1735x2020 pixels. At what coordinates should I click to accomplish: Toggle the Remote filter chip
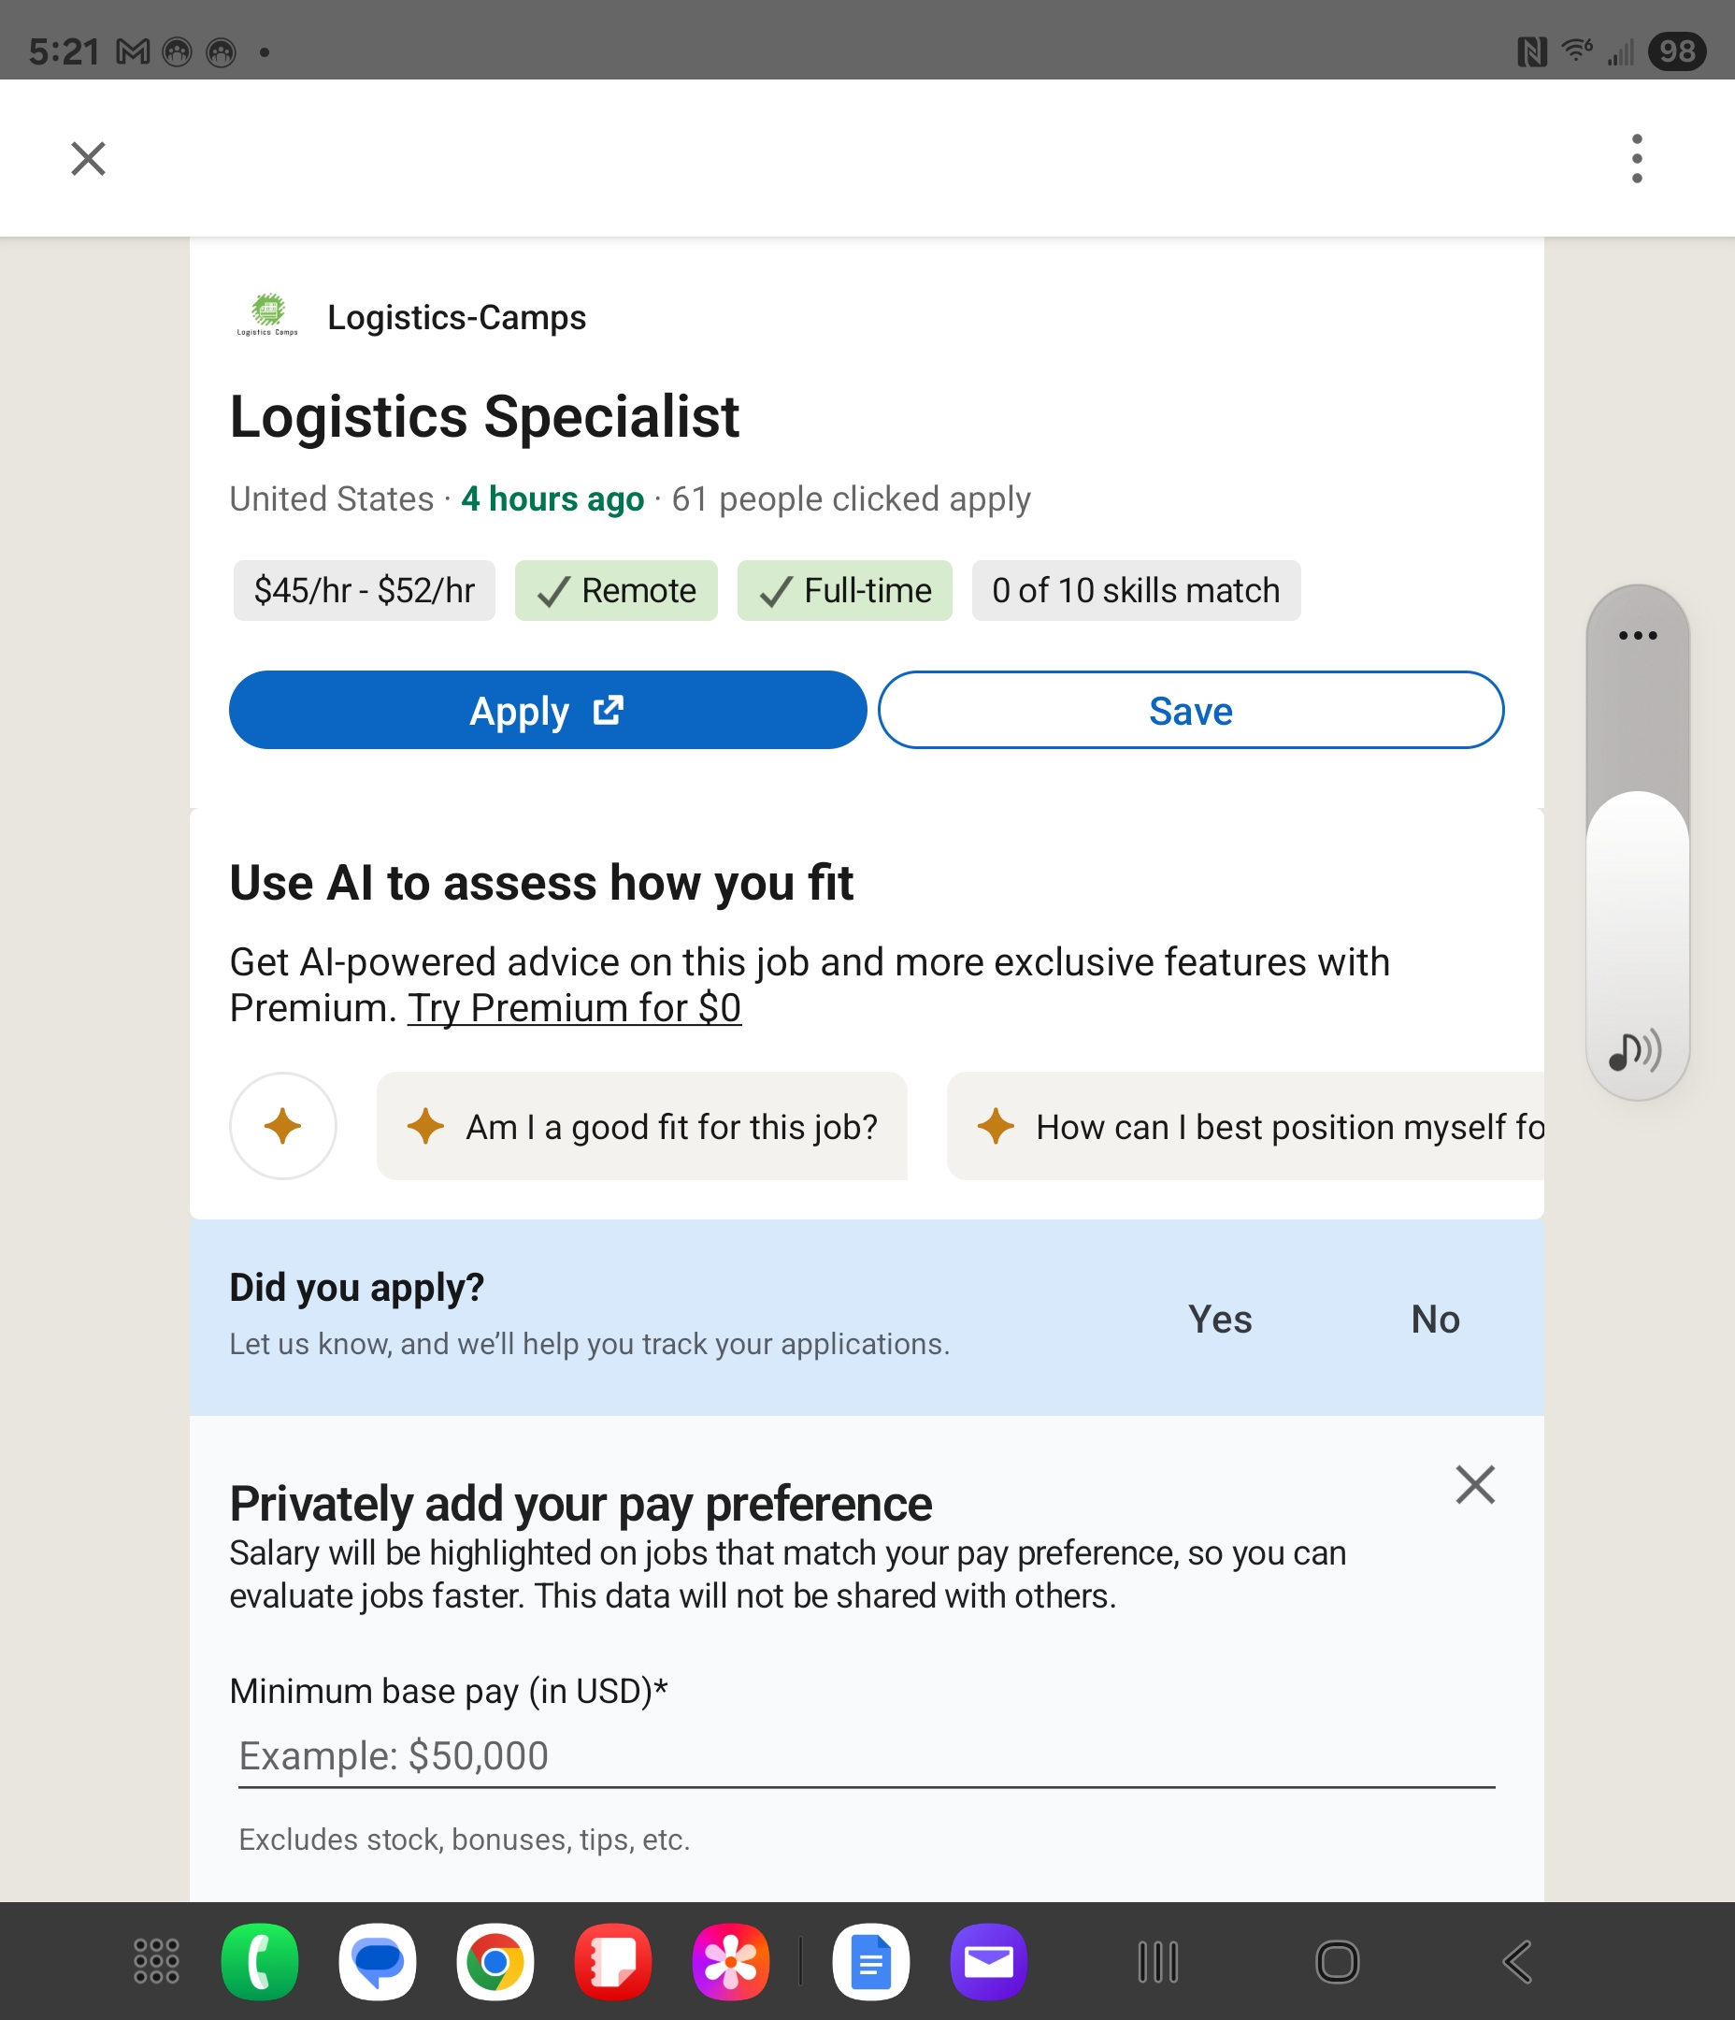click(616, 591)
